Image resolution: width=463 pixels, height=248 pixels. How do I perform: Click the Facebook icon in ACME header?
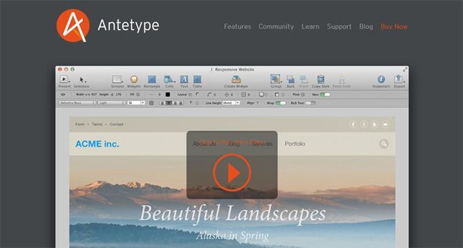353,124
